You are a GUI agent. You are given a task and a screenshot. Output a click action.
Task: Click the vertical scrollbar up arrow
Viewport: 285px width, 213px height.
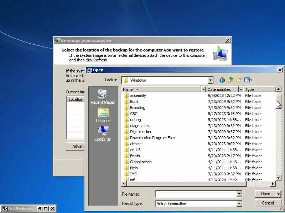(278, 89)
